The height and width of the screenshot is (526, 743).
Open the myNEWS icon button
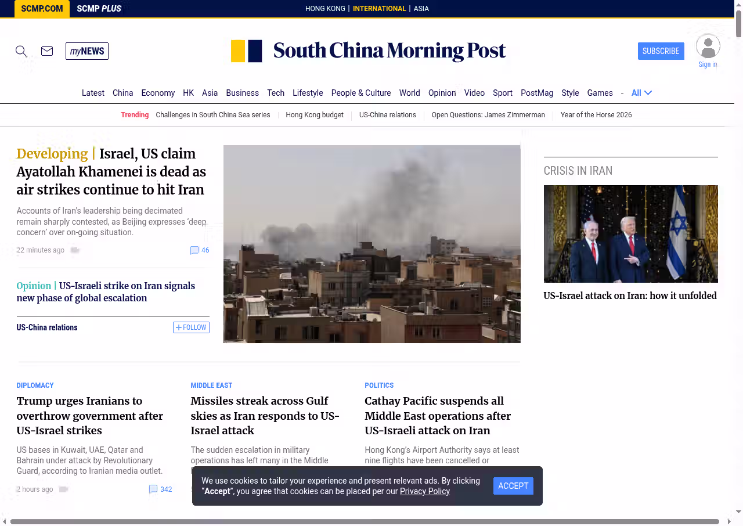87,51
